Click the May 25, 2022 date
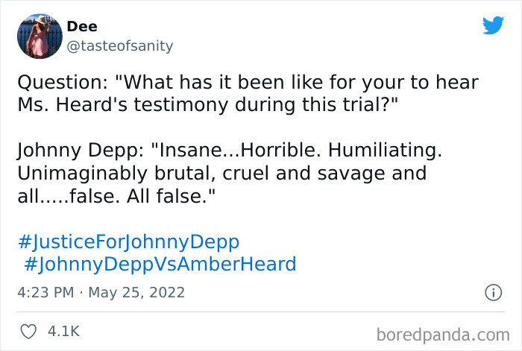The height and width of the screenshot is (351, 522). click(136, 293)
